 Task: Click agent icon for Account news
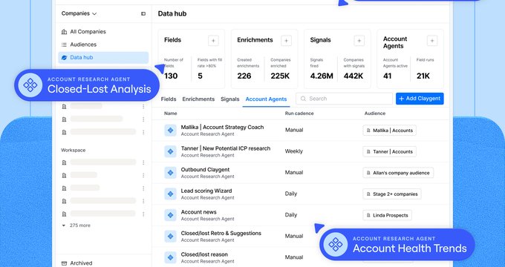[170, 215]
